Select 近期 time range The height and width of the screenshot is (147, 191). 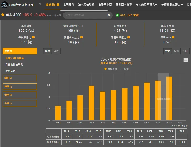pyautogui.click(x=168, y=51)
